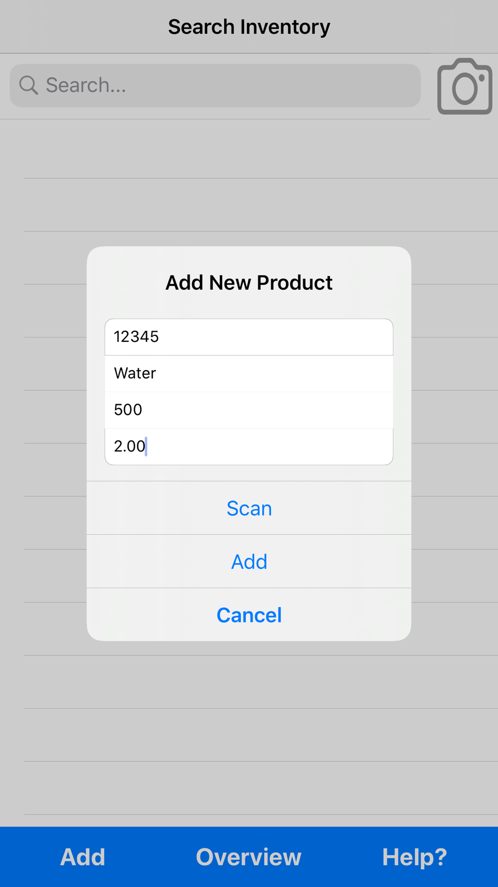Open the camera barcode scanner icon

(465, 86)
